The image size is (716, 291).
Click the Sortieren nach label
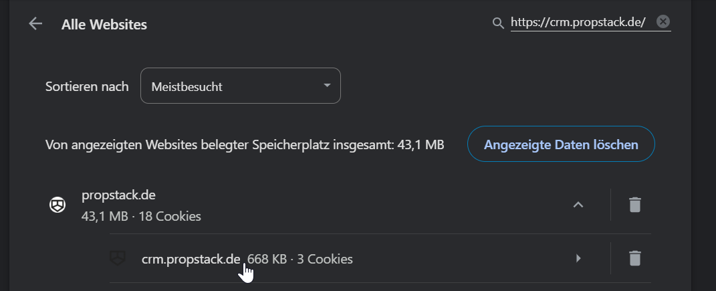pos(87,86)
